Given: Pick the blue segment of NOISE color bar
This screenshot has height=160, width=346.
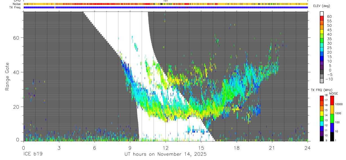Looking at the screenshot, I should [332, 128].
